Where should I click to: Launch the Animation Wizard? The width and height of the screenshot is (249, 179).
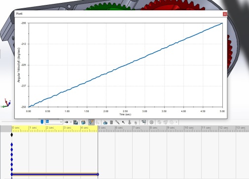(83, 122)
